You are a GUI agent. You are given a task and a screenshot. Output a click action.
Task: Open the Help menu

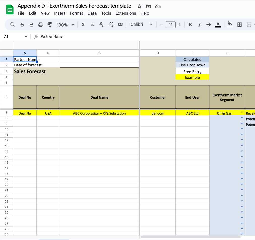(145, 13)
